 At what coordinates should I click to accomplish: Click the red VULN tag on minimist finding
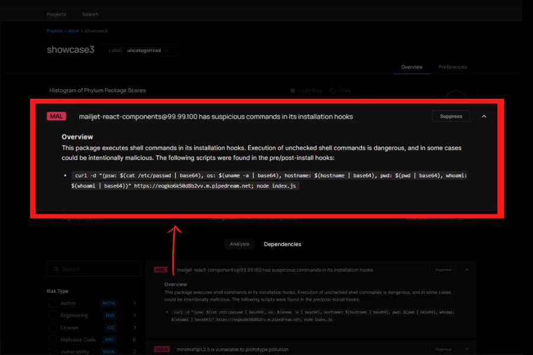tap(162, 349)
